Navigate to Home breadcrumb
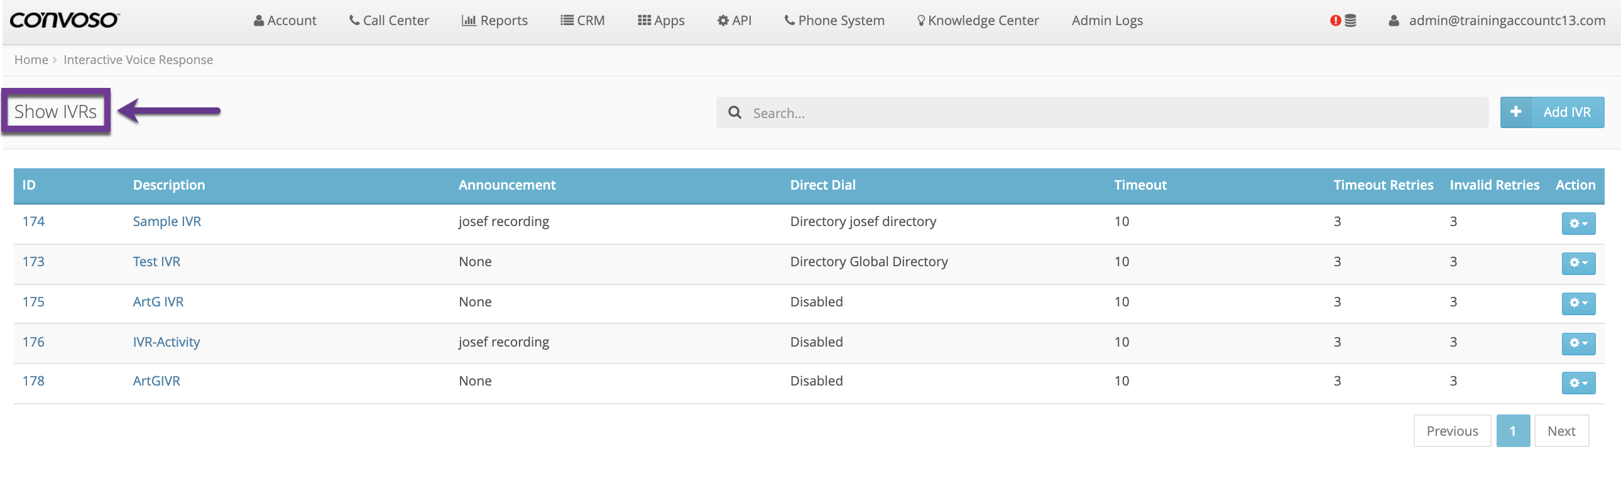The height and width of the screenshot is (486, 1621). coord(31,60)
